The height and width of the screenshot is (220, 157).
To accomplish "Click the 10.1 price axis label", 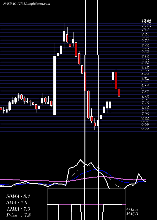I will pos(145,30).
